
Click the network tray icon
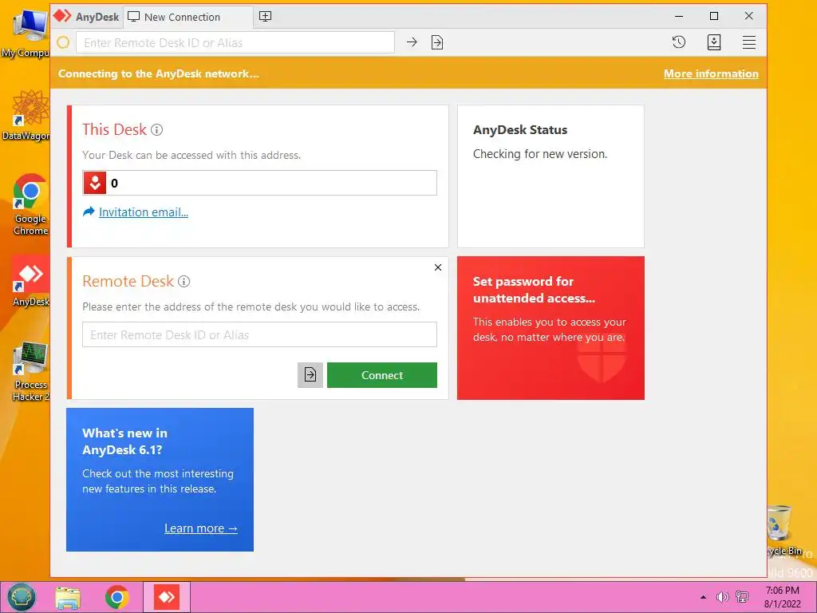click(x=742, y=597)
